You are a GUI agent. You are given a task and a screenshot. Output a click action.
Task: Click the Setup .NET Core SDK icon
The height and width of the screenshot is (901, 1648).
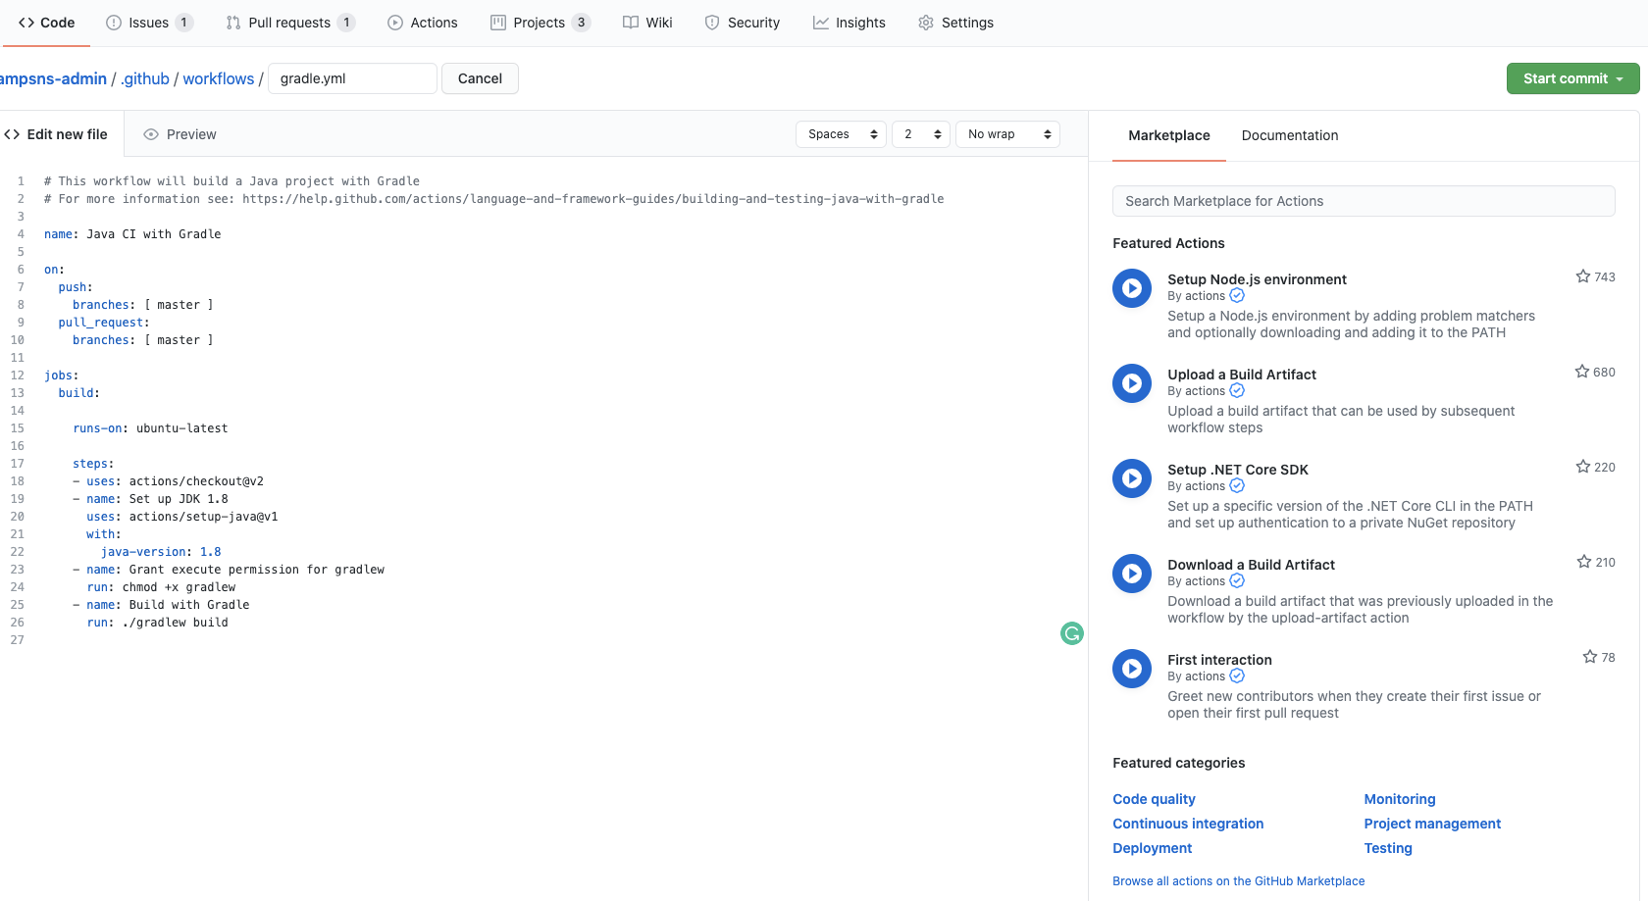point(1132,478)
